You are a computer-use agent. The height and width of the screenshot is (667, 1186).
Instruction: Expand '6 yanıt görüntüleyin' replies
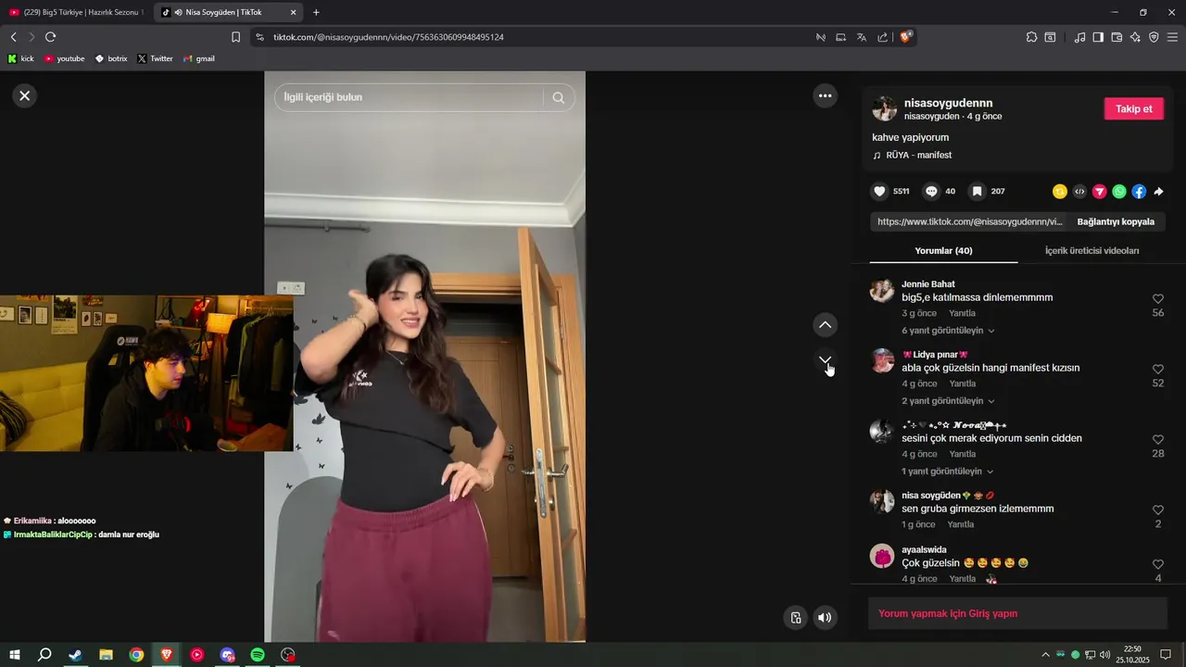pos(948,331)
